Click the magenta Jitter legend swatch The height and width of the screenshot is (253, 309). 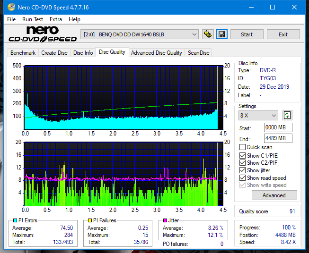pos(165,220)
